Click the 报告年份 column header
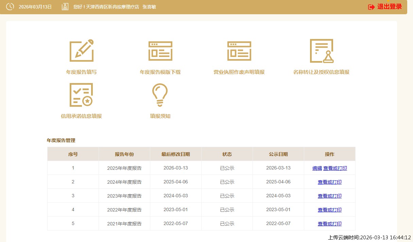Viewport: 413px width, 242px height. coord(124,154)
